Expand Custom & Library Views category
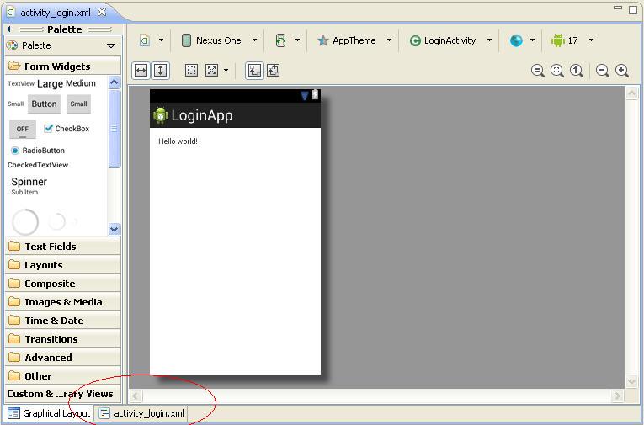 tap(63, 394)
